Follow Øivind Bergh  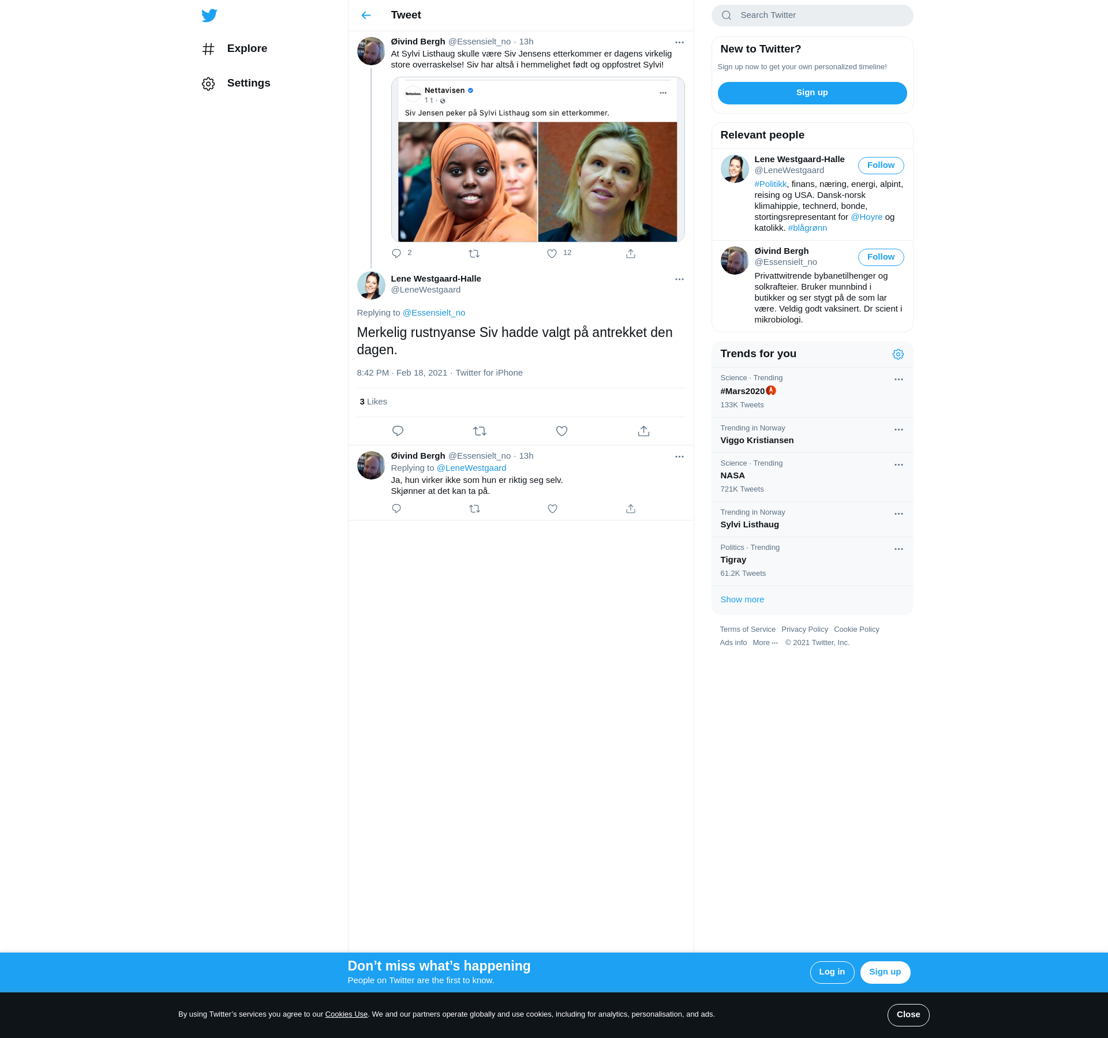point(881,257)
